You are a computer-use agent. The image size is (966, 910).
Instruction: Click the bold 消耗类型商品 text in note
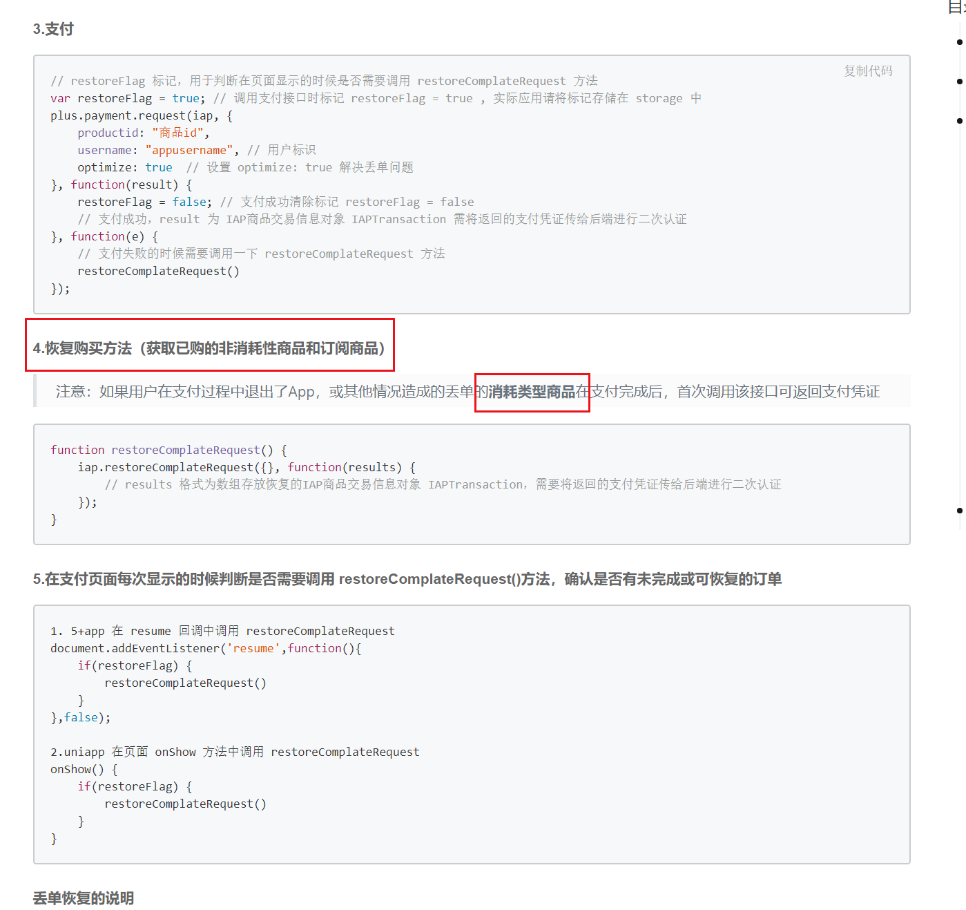(532, 392)
